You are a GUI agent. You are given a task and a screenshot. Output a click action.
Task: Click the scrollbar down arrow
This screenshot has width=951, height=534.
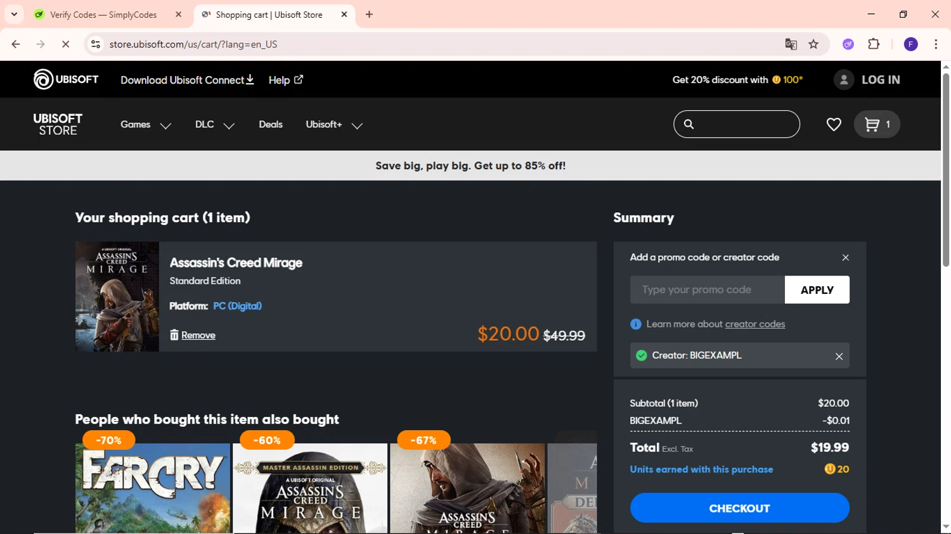point(946,527)
